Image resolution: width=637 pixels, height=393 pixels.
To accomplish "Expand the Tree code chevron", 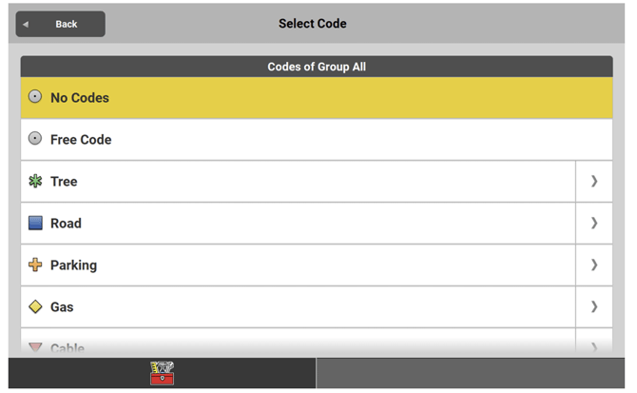I will [594, 181].
